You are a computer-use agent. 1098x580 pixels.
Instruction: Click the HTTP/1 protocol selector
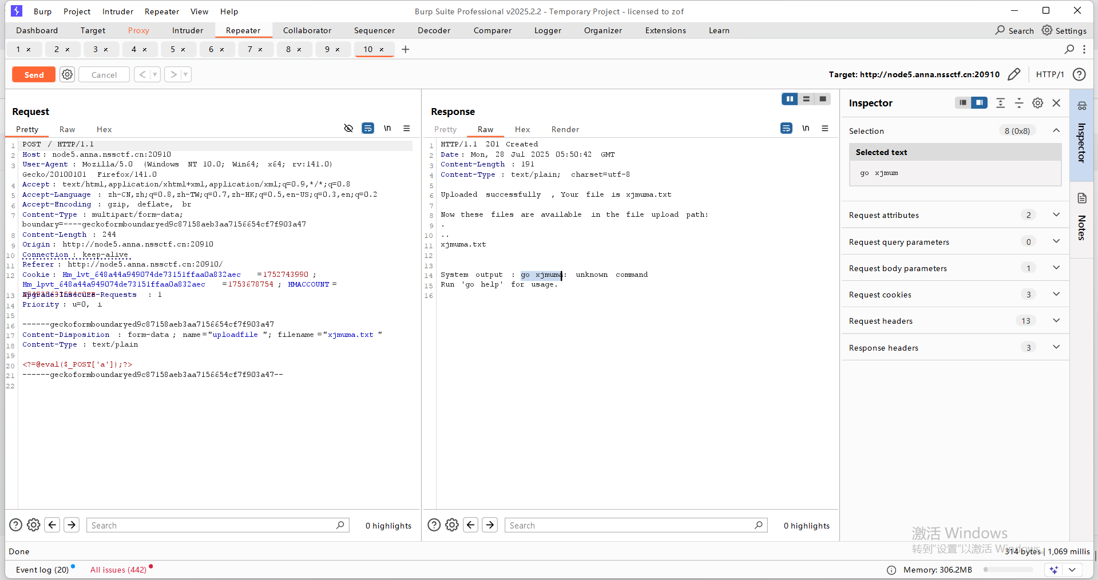pos(1050,74)
